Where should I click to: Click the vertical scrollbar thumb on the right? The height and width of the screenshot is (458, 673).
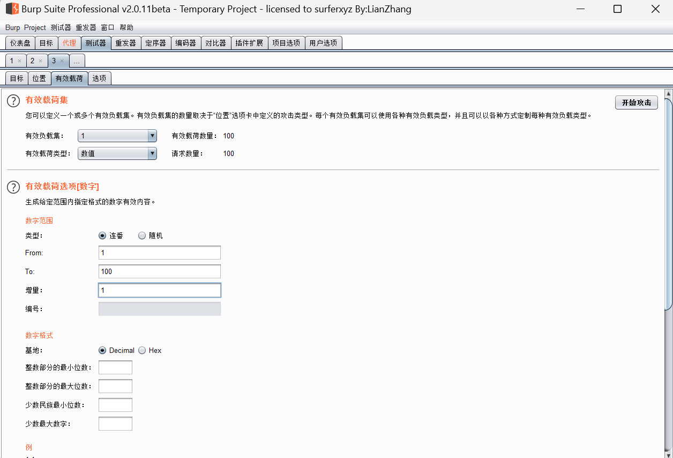(x=668, y=204)
